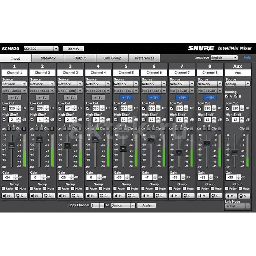Switch to the Input tab

click(16, 58)
